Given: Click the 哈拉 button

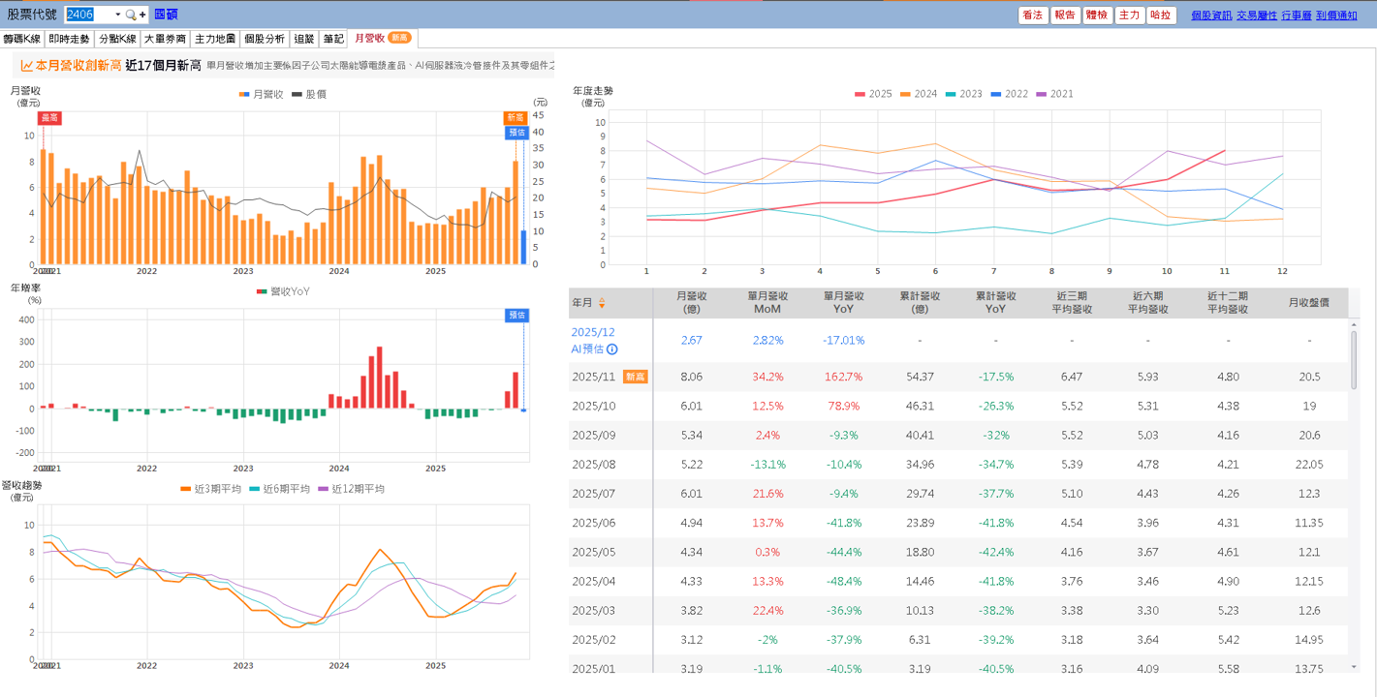Looking at the screenshot, I should coord(1161,15).
